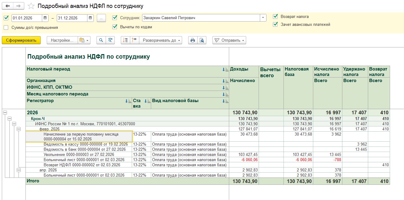Uncheck 'Вычеты по кодам' checkbox
The width and height of the screenshot is (404, 200).
click(115, 27)
